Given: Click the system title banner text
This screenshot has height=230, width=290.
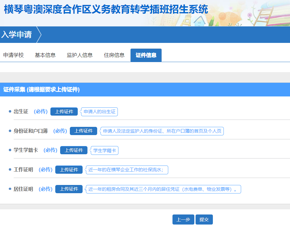Looking at the screenshot, I should pyautogui.click(x=106, y=9).
